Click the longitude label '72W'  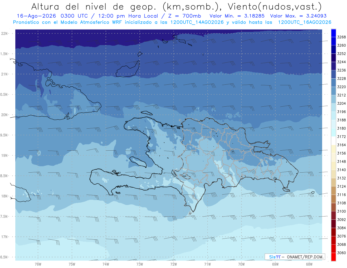pos(173,264)
